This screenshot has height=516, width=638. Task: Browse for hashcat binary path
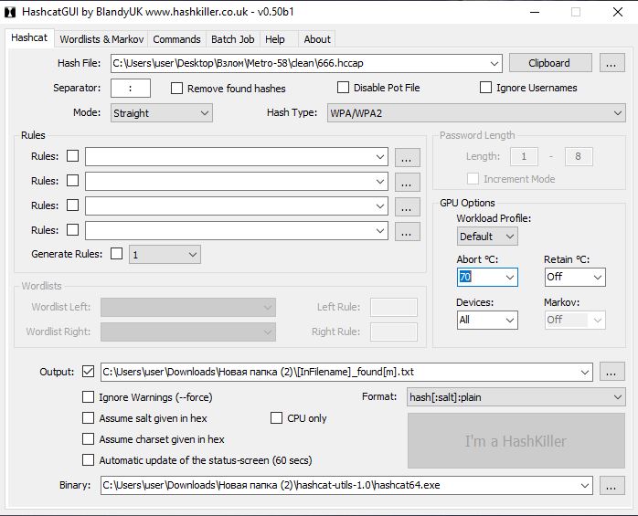coord(612,485)
